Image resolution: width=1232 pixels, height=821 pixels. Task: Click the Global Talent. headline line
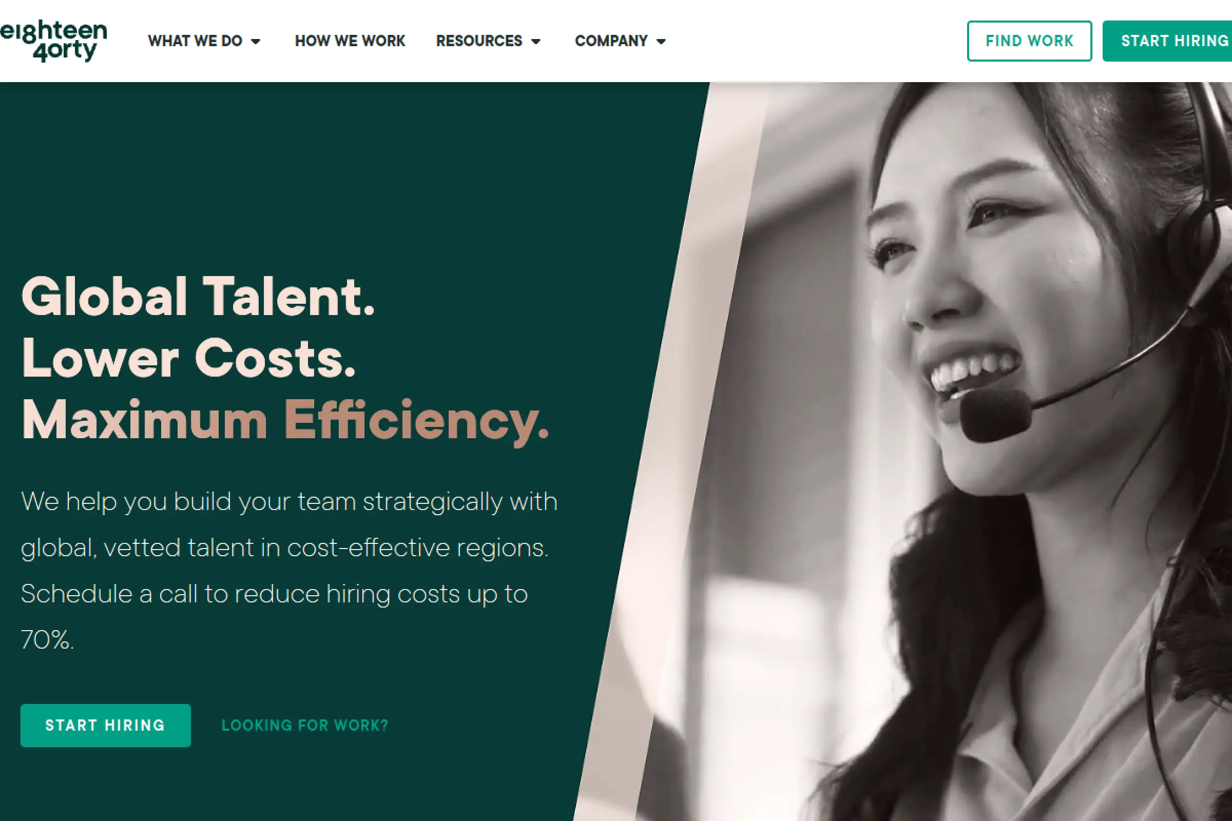point(199,297)
